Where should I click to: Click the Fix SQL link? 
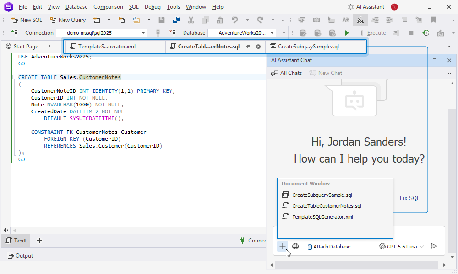point(409,198)
